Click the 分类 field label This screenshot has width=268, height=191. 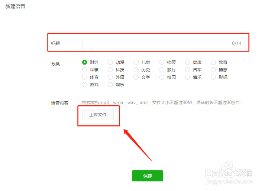(x=55, y=64)
